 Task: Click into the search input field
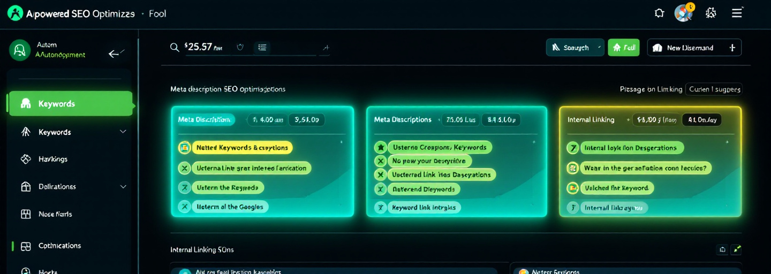pos(289,48)
